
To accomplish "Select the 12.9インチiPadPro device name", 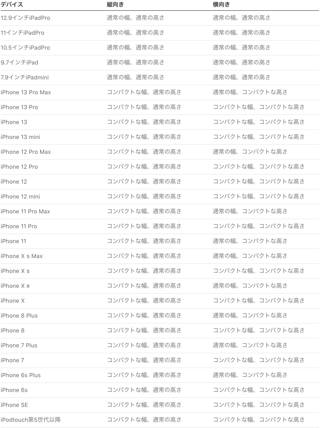I will coord(25,18).
